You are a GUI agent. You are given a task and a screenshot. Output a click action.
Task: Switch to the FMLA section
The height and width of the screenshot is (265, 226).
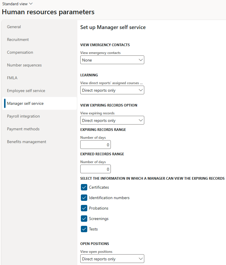tap(12, 78)
